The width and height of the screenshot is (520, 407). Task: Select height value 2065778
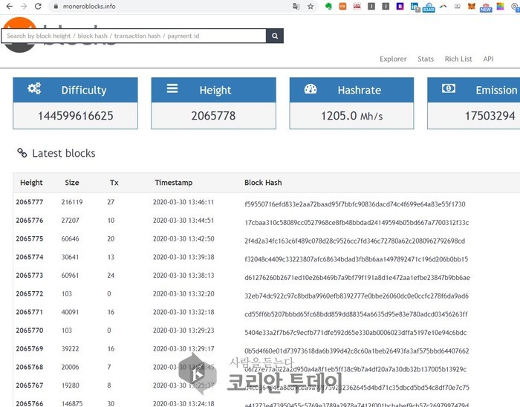(x=213, y=116)
